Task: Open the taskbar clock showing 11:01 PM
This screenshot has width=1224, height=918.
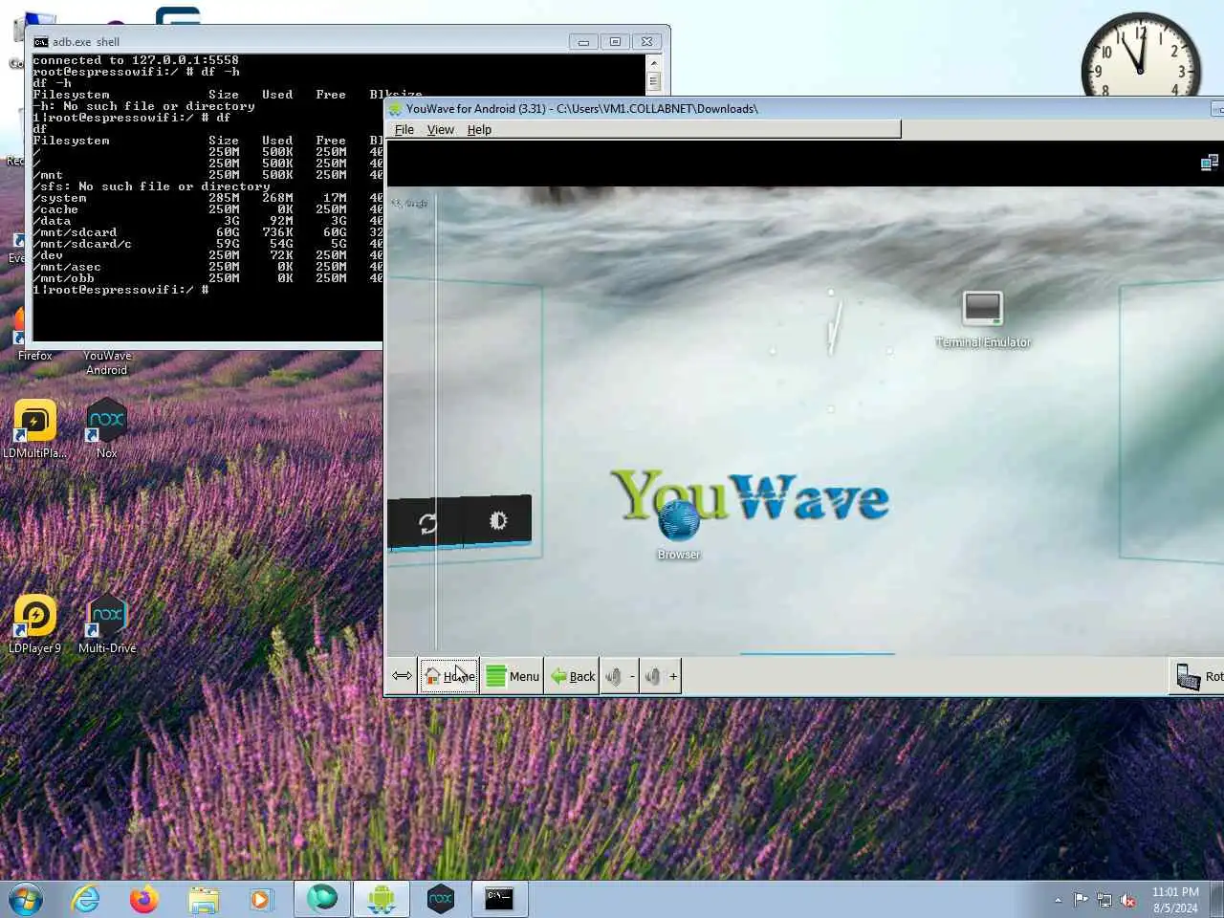Action: pos(1175,900)
